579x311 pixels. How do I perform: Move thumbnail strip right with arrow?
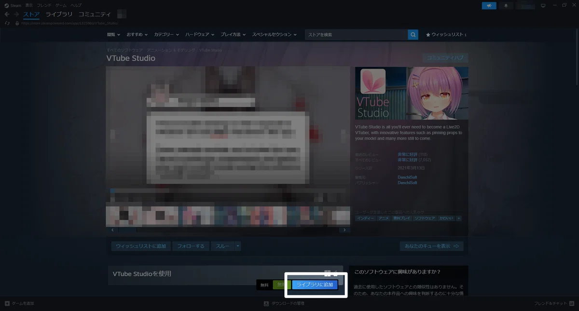(x=344, y=230)
